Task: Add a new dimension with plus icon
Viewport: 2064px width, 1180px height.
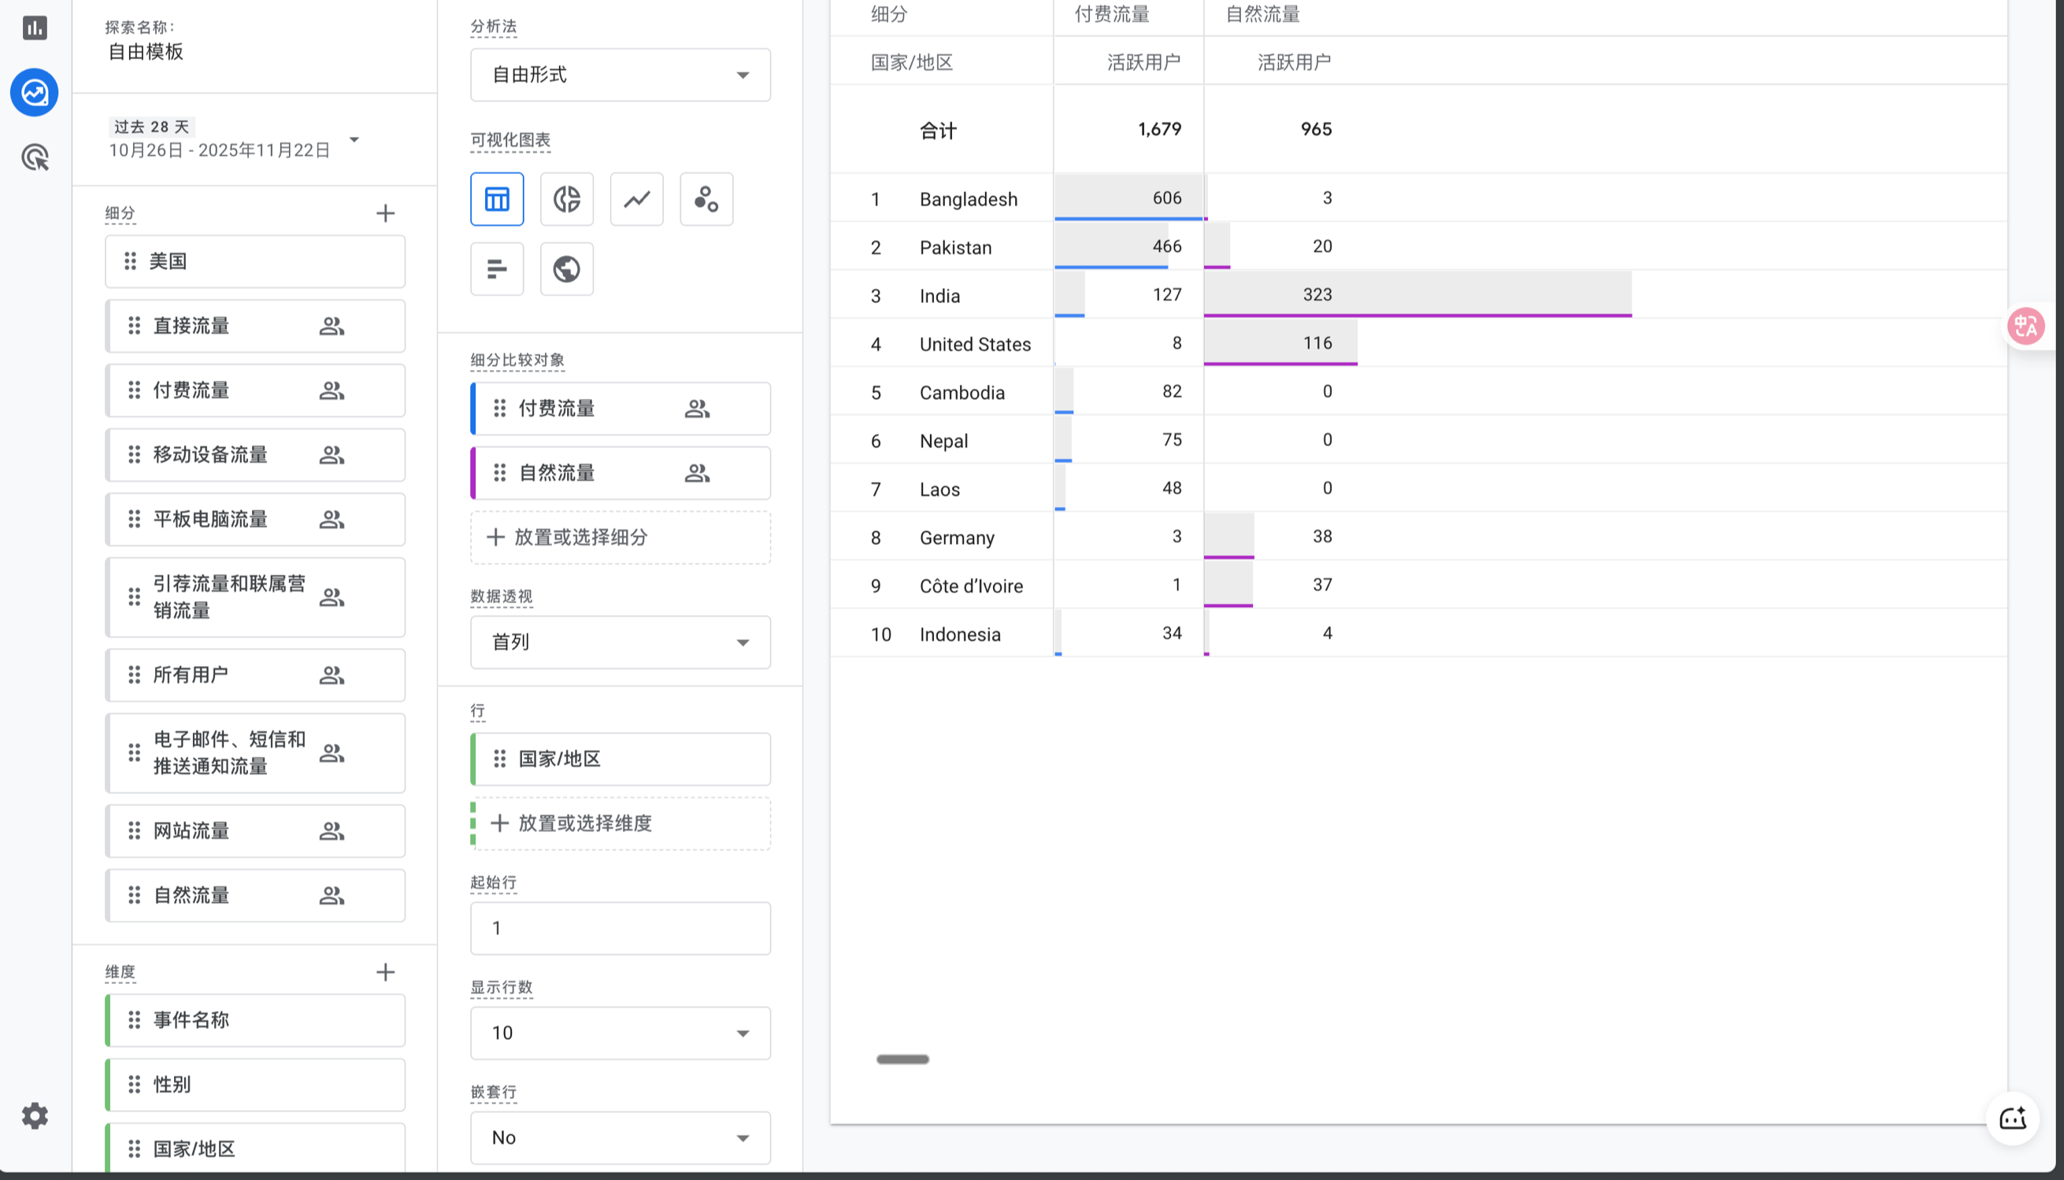Action: pos(385,971)
